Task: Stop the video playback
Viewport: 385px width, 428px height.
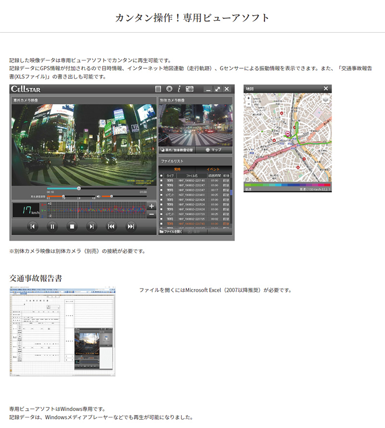Action: click(x=72, y=227)
